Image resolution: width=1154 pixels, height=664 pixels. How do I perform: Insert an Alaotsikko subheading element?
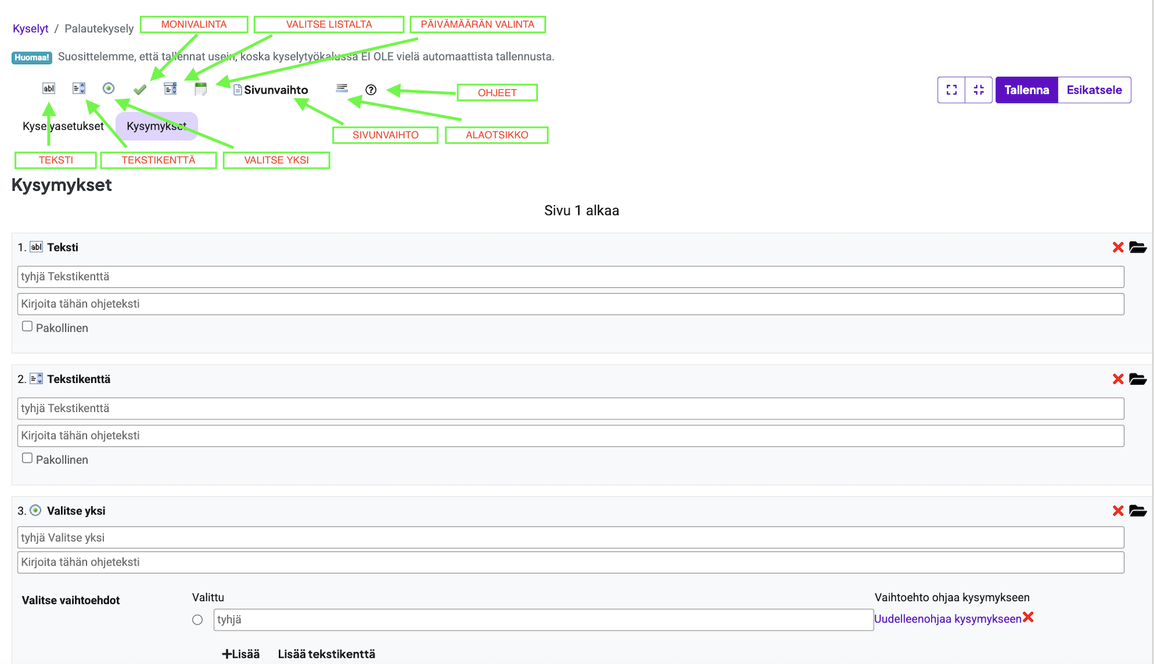pyautogui.click(x=342, y=89)
